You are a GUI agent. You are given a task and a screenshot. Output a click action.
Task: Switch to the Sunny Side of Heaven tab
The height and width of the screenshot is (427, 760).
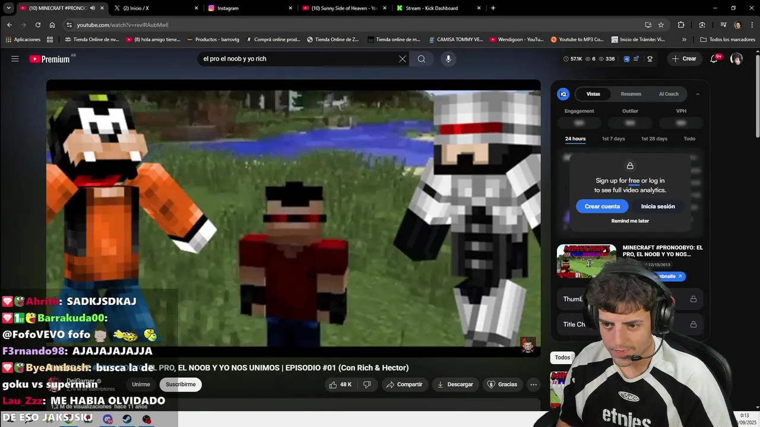click(x=344, y=8)
